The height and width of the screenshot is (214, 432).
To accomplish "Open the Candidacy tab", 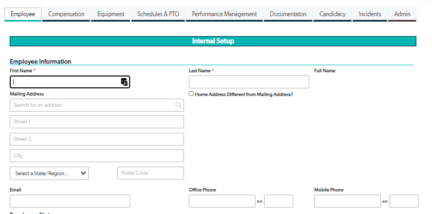I will (x=332, y=15).
